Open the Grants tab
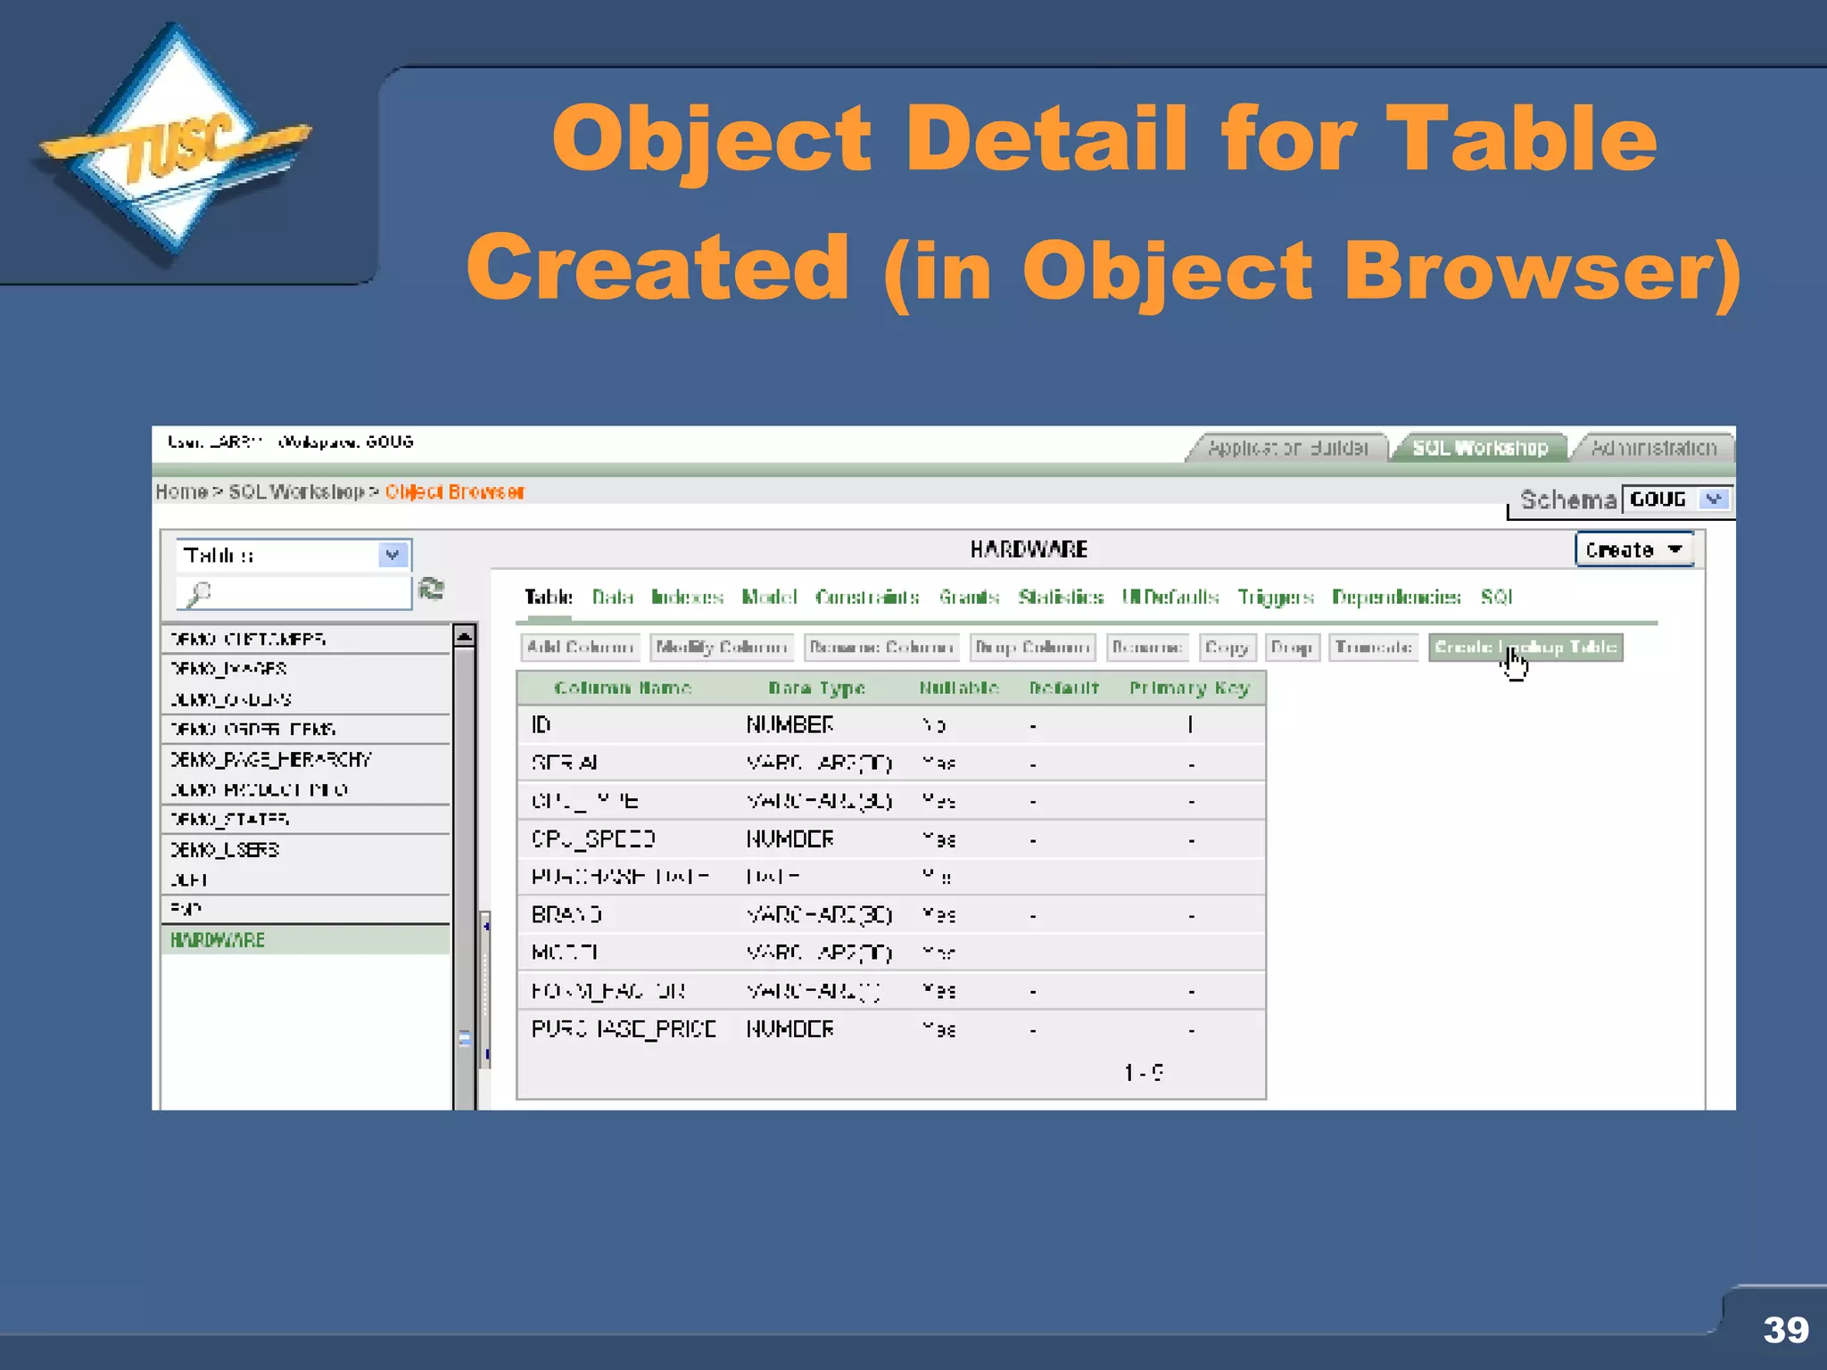Screen dimensions: 1827x1370 click(969, 597)
